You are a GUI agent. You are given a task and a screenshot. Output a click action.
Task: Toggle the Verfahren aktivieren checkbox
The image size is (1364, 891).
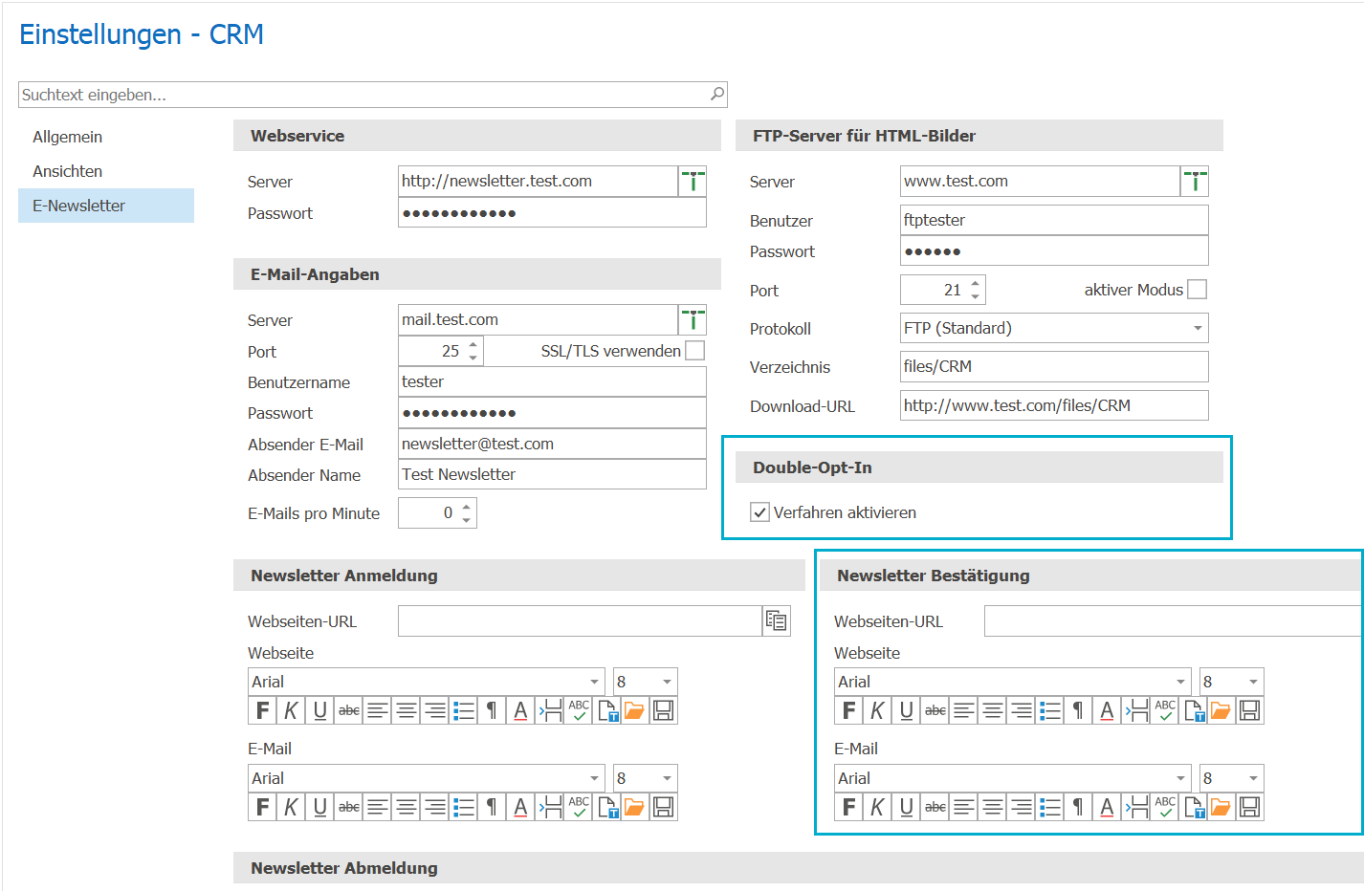click(760, 512)
